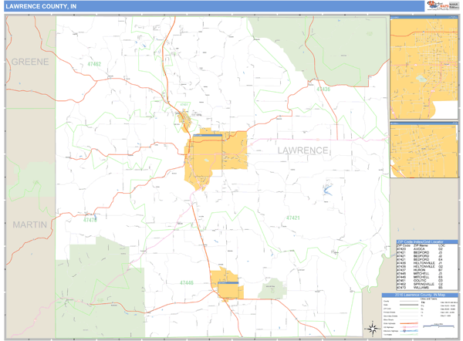This screenshot has width=463, height=341.
Task: Click the "LAWRENCE COUNTY, IN" title text
Action: pos(41,6)
